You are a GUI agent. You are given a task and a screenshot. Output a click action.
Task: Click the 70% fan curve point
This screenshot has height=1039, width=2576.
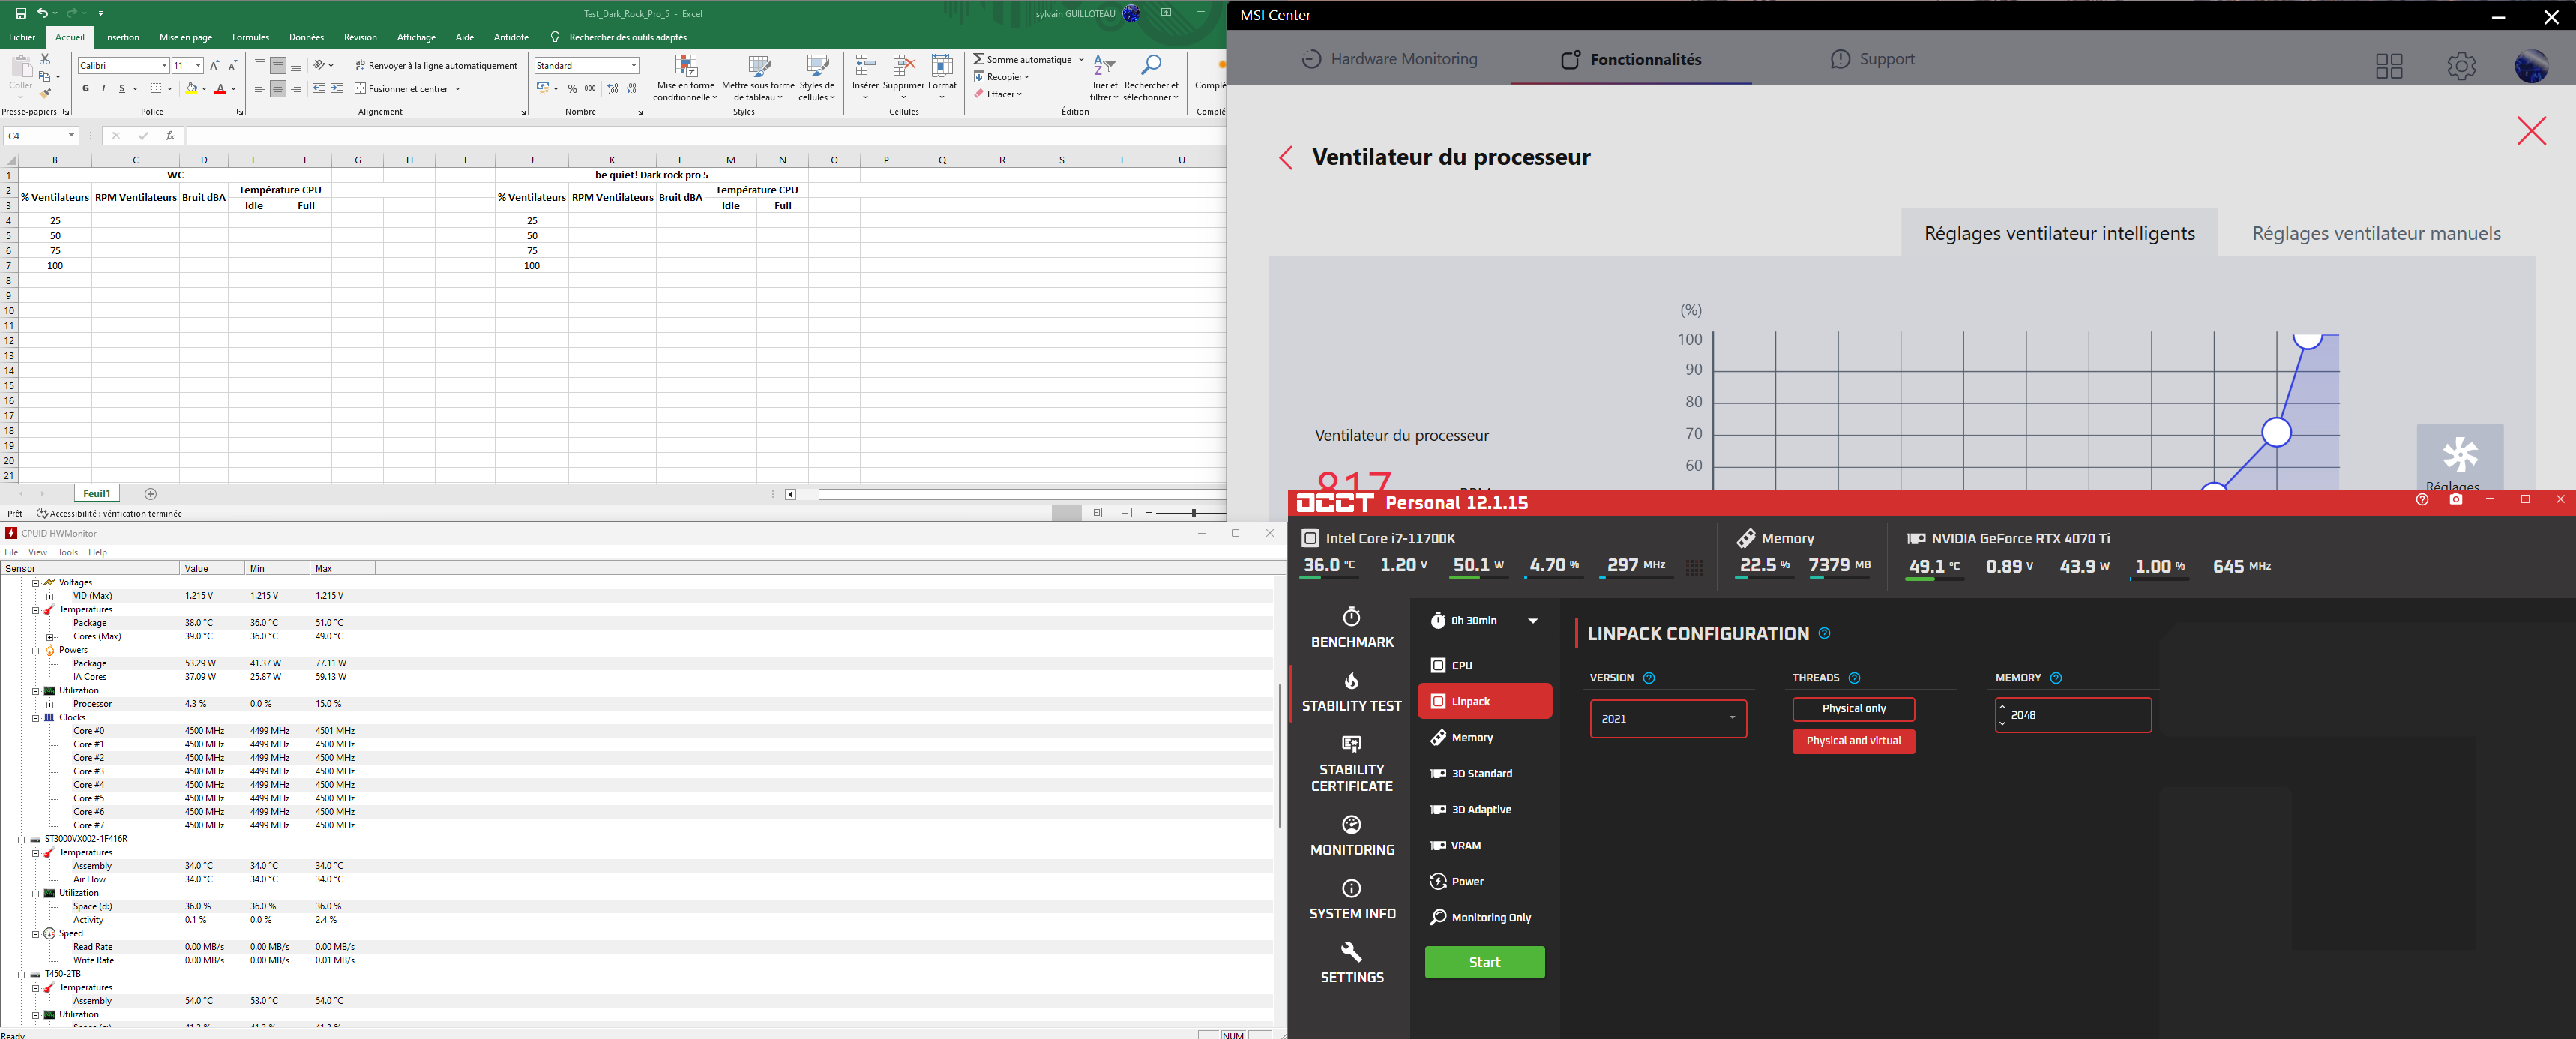point(2276,432)
